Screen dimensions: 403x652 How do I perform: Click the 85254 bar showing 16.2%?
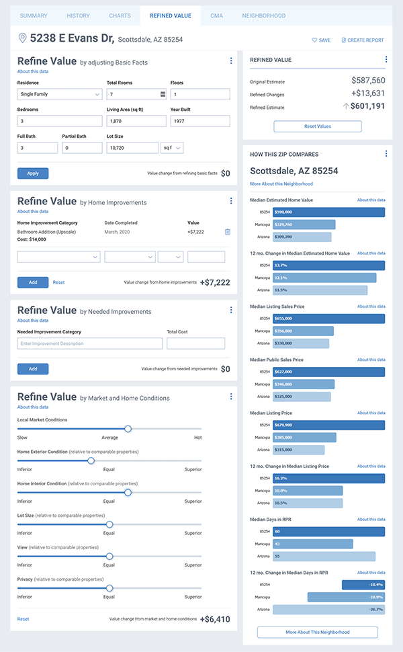click(328, 478)
